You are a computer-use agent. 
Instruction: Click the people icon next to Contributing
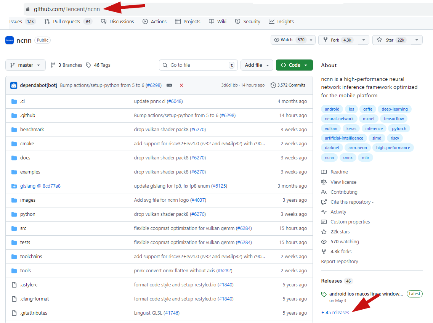[x=324, y=192]
